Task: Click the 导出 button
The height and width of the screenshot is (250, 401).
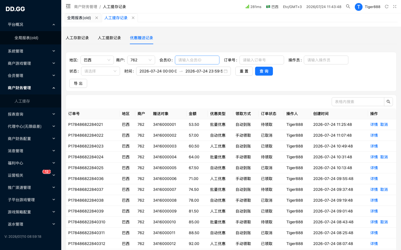Action: 78,83
